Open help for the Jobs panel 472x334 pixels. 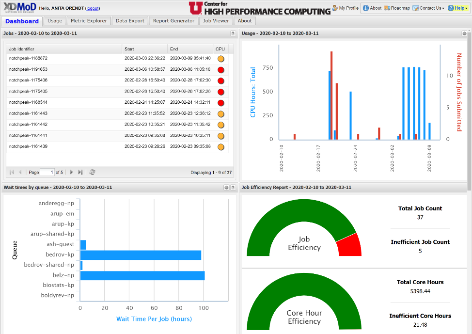[233, 33]
